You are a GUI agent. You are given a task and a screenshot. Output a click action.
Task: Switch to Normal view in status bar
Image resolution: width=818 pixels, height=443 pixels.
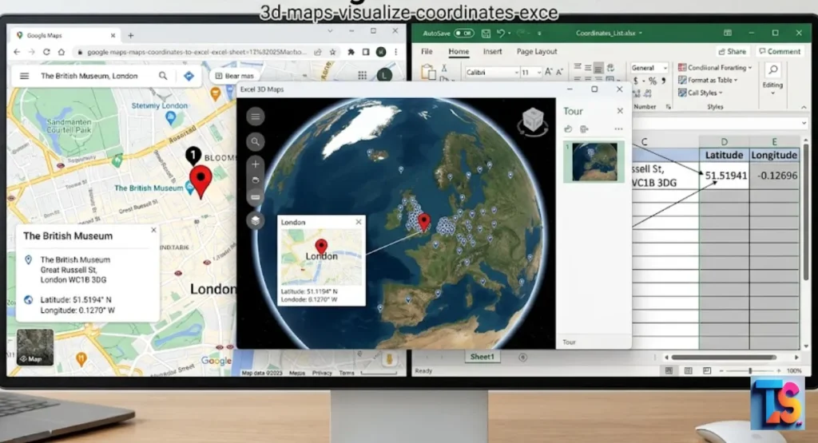point(669,370)
